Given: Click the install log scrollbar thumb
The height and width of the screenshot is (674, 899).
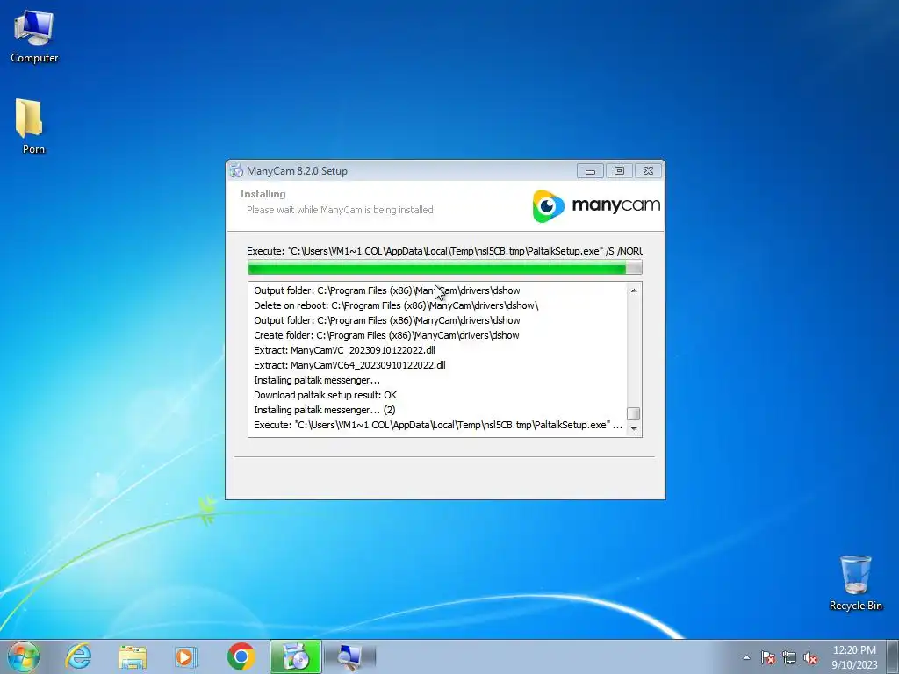Looking at the screenshot, I should tap(634, 413).
